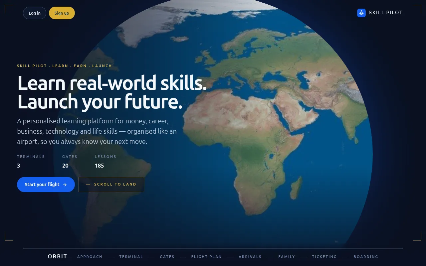Open the SKILL PILOT brand link
The height and width of the screenshot is (266, 426).
[x=380, y=13]
